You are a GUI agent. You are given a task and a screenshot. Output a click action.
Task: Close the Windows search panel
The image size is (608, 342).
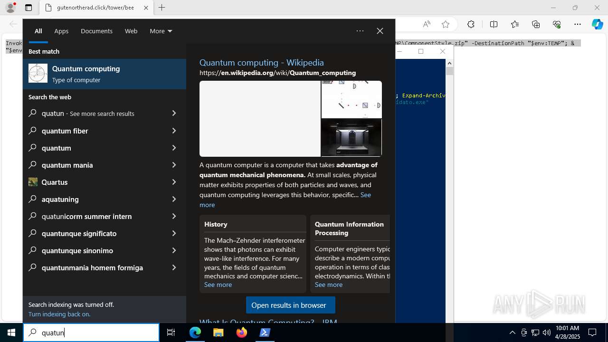[380, 31]
